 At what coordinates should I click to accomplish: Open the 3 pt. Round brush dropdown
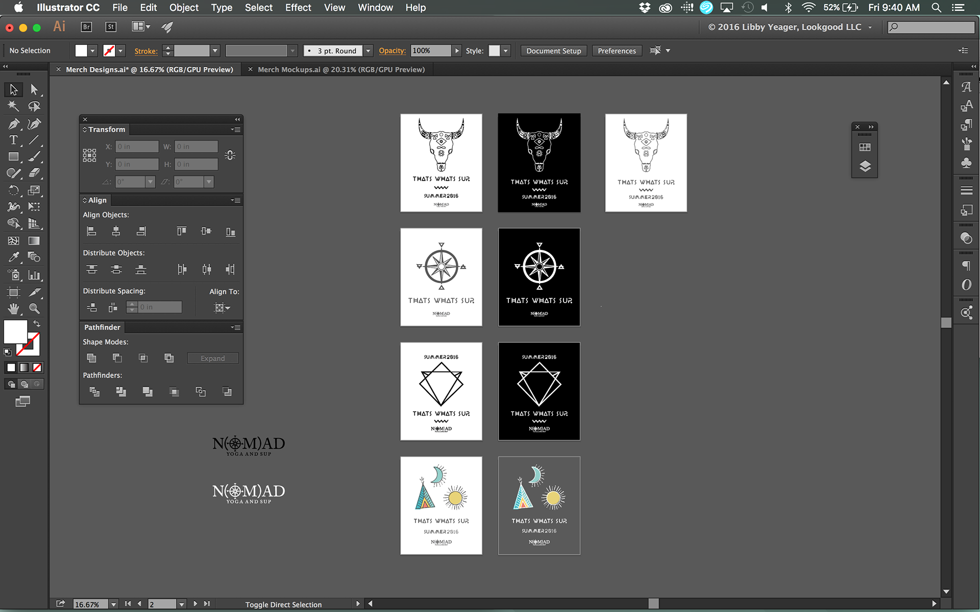[368, 51]
